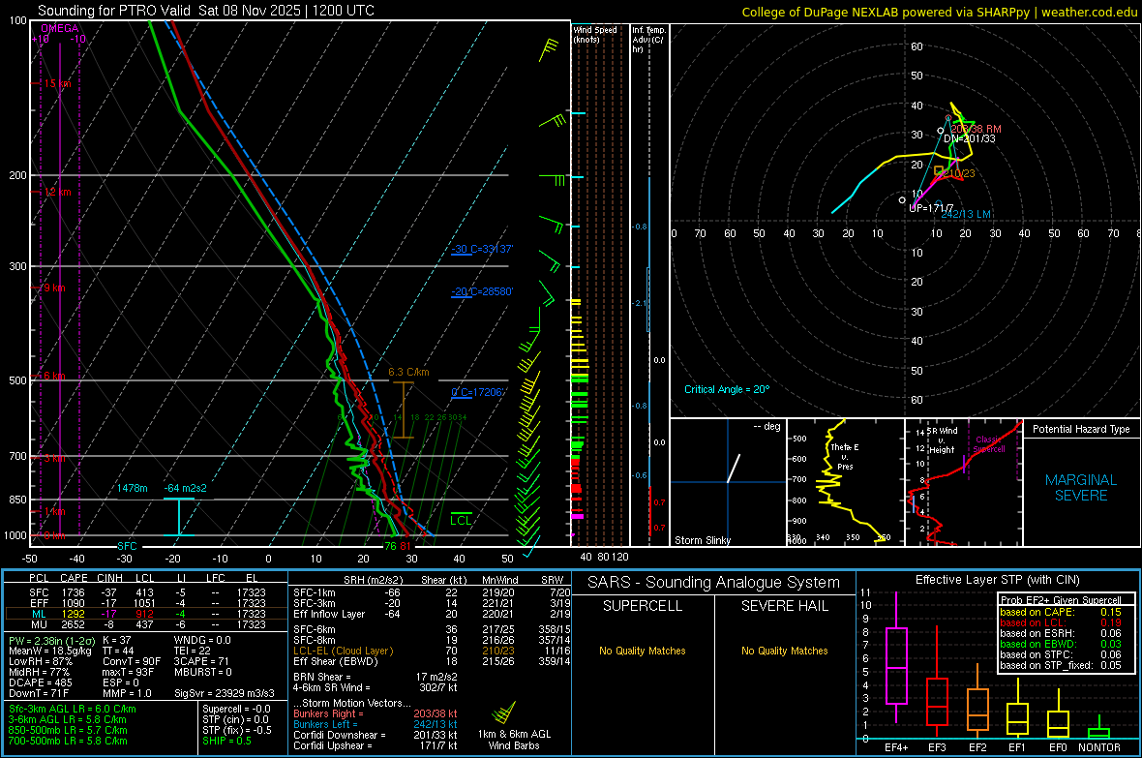Click 'No Quality Matches' under SEVERE HAIL
This screenshot has width=1142, height=758.
(784, 651)
